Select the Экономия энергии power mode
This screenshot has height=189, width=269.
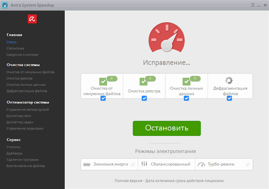coord(109,164)
